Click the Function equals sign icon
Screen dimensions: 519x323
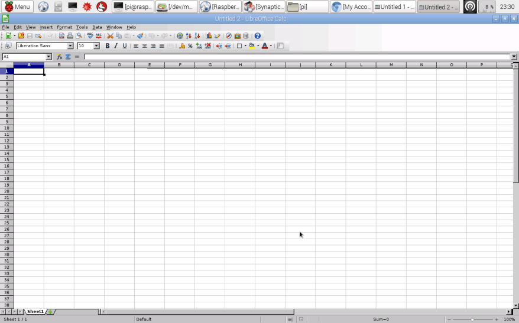pos(77,57)
